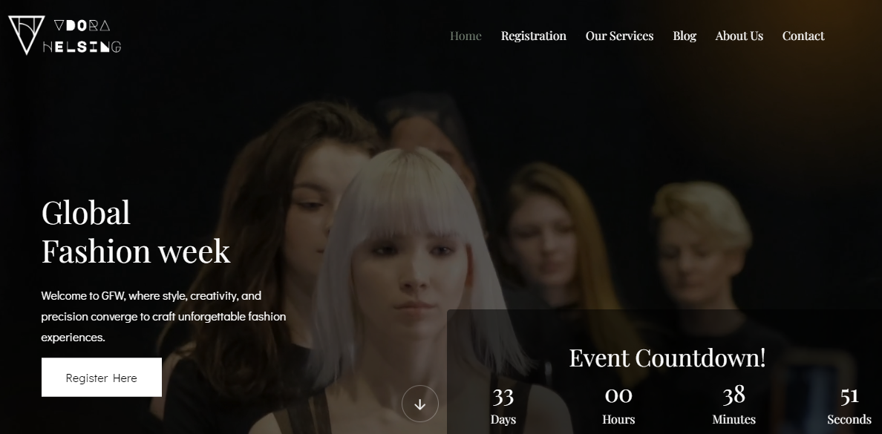Click the scroll-down arrow circle icon
Viewport: 882px width, 434px height.
420,404
